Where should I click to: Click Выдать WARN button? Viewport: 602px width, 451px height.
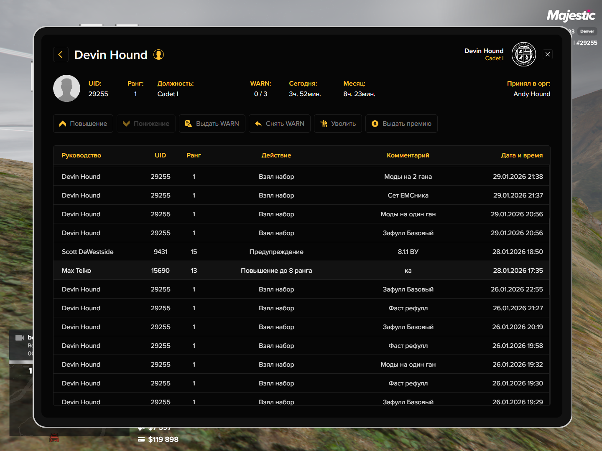(x=212, y=124)
